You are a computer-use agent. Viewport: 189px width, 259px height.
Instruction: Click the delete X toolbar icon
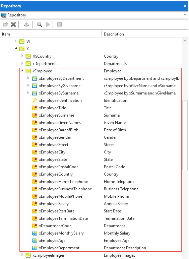click(x=13, y=24)
